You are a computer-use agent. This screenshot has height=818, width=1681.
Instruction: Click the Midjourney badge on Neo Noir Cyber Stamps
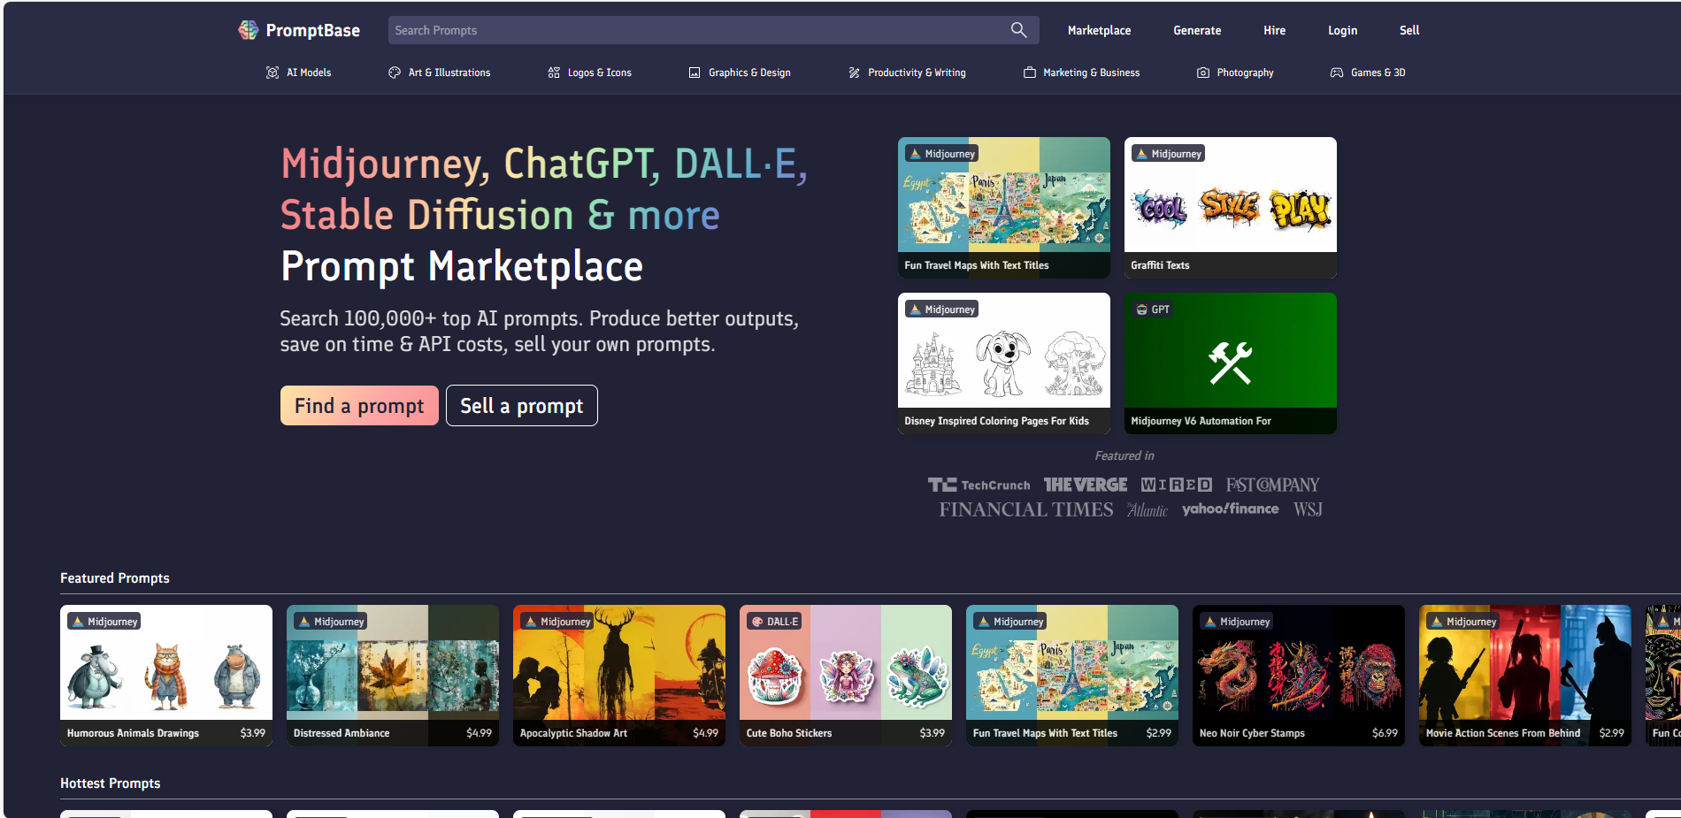(x=1237, y=622)
